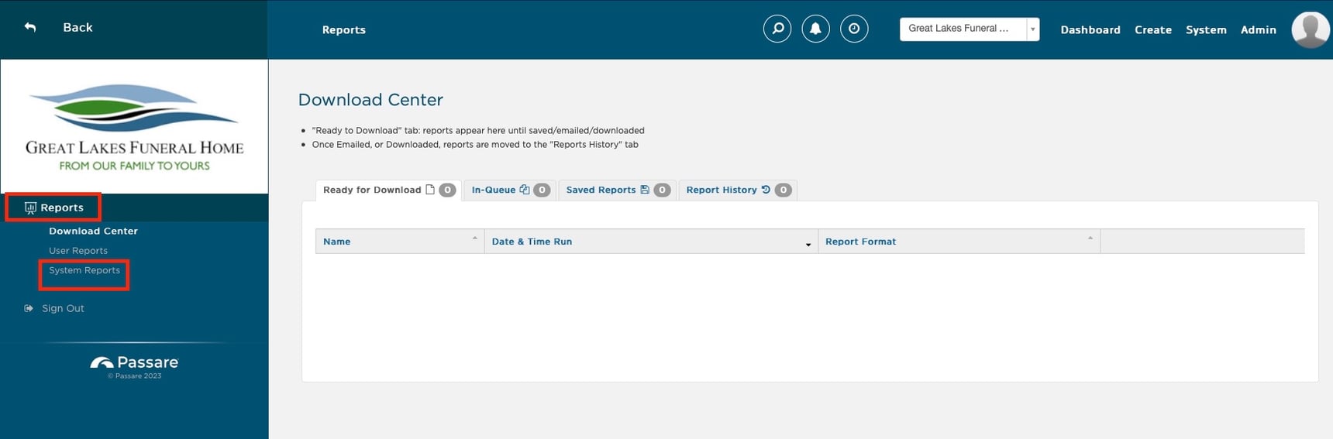Sort by the Name column header
This screenshot has width=1333, height=439.
click(x=337, y=242)
